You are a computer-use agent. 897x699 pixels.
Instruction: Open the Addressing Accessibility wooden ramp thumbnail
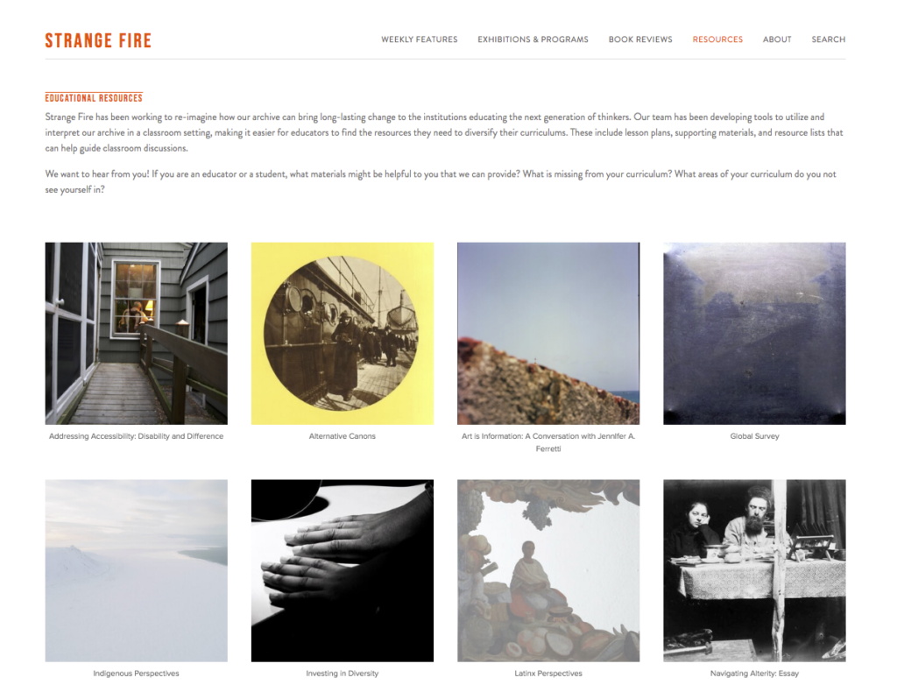(136, 334)
